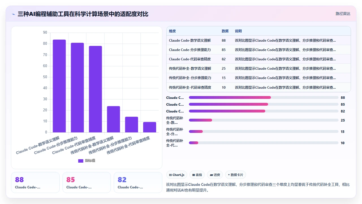Image resolution: width=362 pixels, height=204 pixels.
Task: Click the number 88 right of its progress bar
Action: 343,98
